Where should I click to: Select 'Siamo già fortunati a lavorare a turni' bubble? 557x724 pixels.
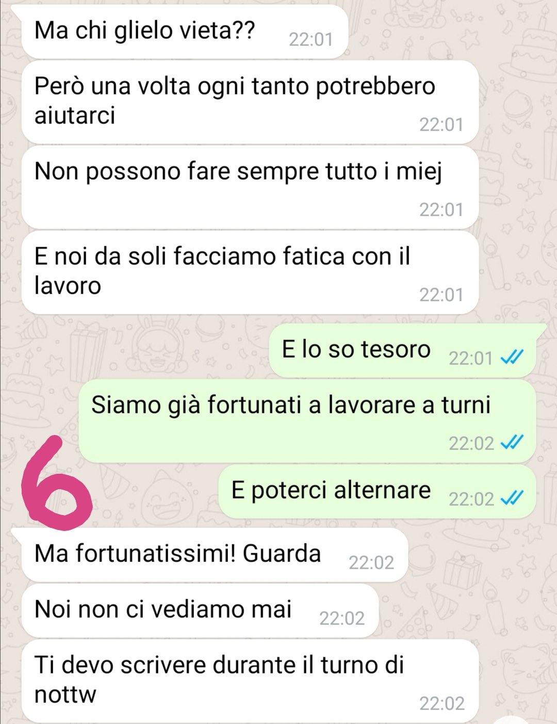[307, 421]
